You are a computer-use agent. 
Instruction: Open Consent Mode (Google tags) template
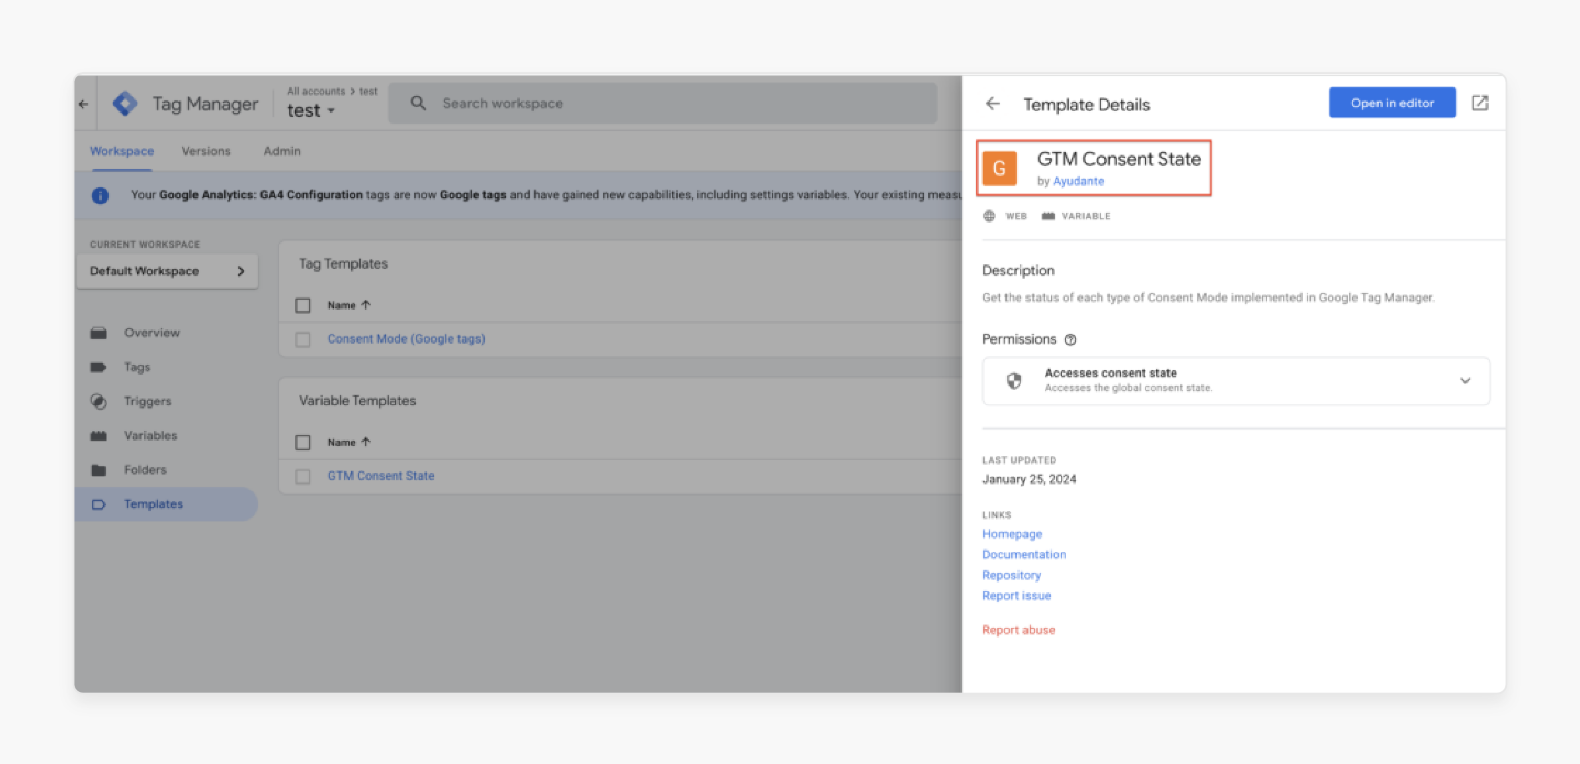coord(406,339)
